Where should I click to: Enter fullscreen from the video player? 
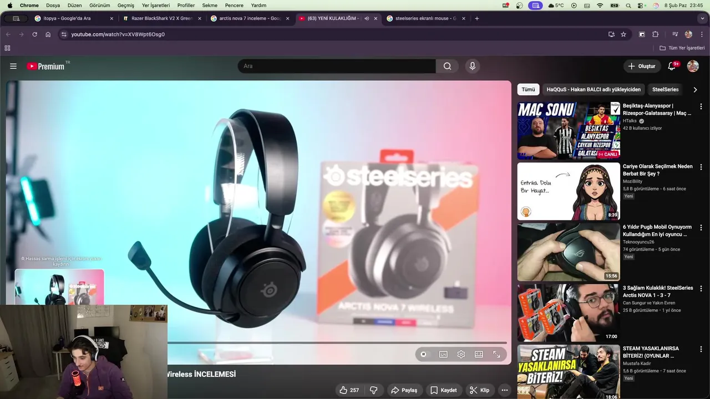click(x=496, y=354)
